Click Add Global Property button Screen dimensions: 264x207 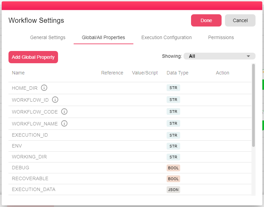(33, 57)
